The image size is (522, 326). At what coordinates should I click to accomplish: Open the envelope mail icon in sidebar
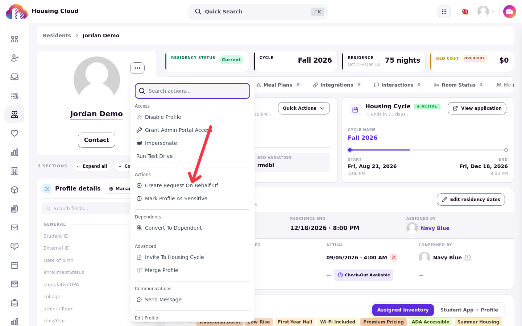tap(14, 227)
